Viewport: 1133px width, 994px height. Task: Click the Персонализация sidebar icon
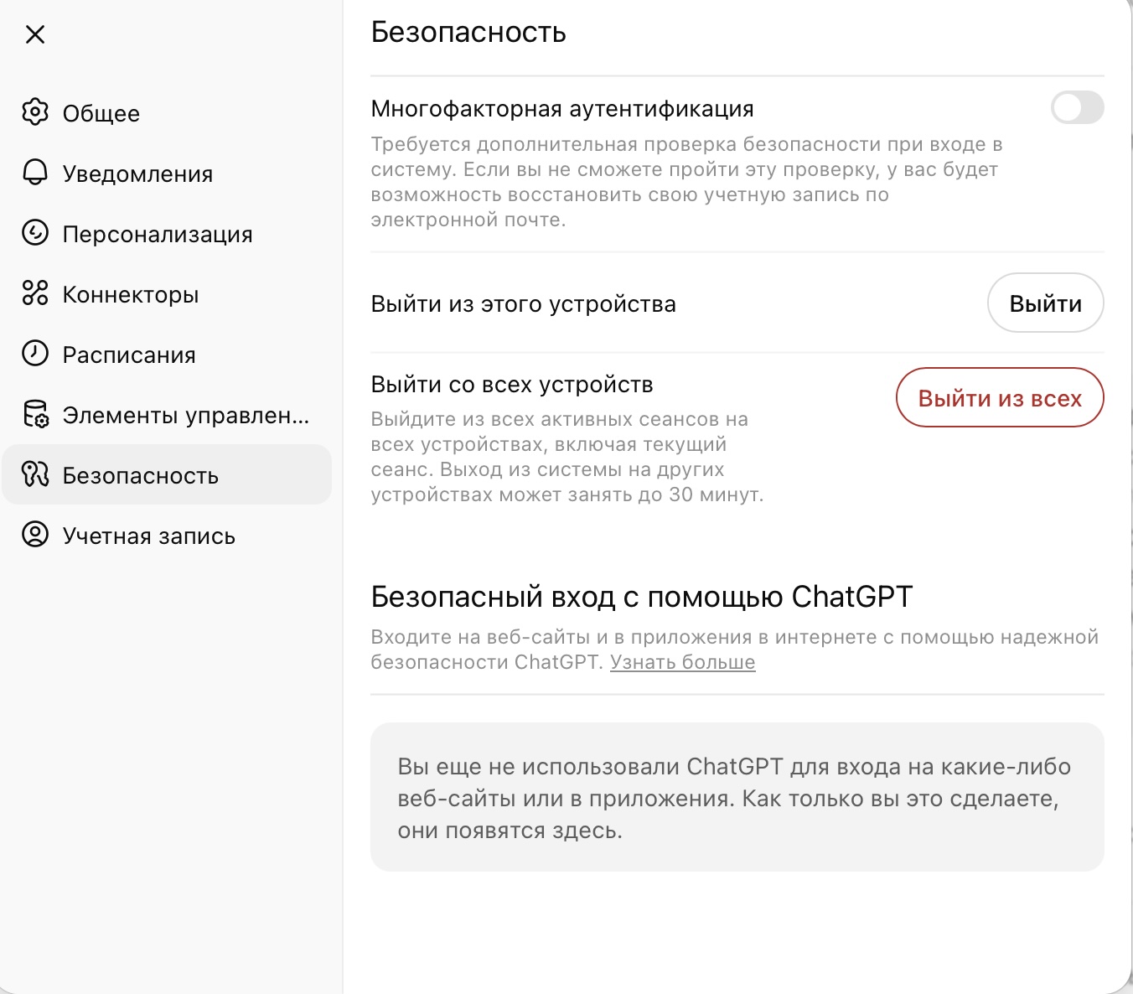point(35,233)
